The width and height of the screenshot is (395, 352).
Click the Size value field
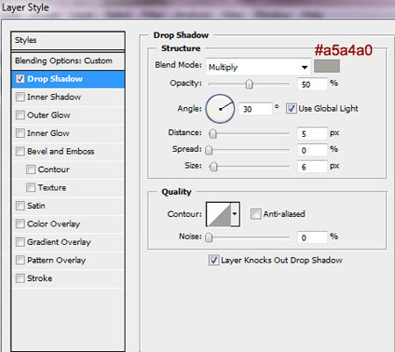point(312,167)
